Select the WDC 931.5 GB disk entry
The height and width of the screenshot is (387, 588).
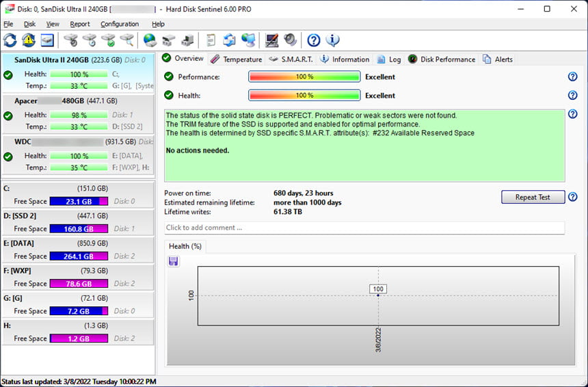click(x=78, y=155)
